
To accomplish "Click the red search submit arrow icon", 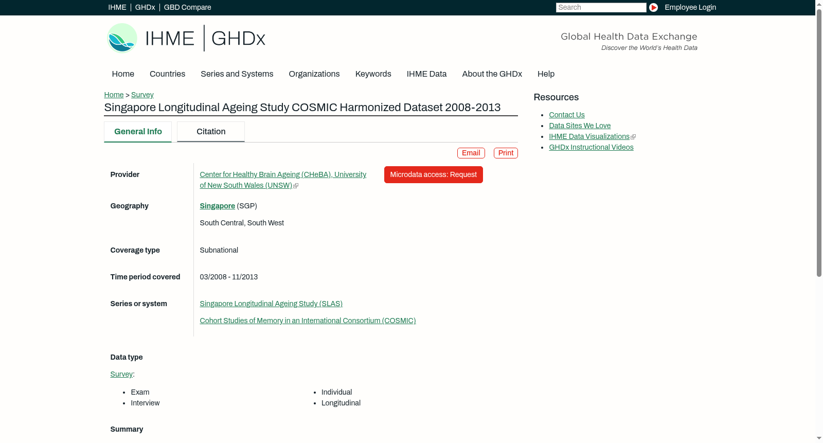I will (x=653, y=7).
